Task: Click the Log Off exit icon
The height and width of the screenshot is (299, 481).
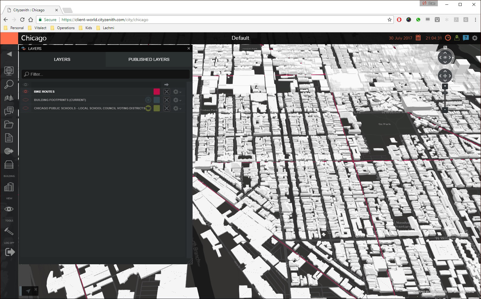Action: pos(10,252)
